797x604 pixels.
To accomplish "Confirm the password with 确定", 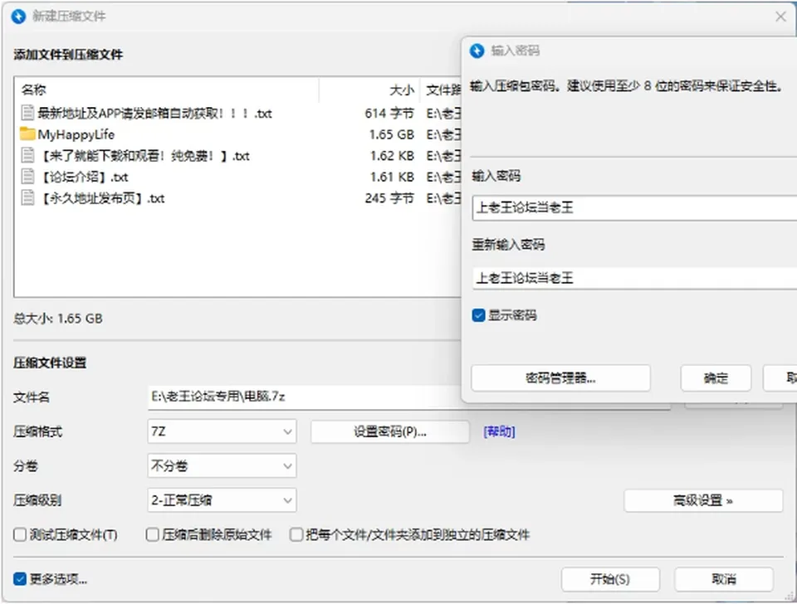I will coord(716,378).
